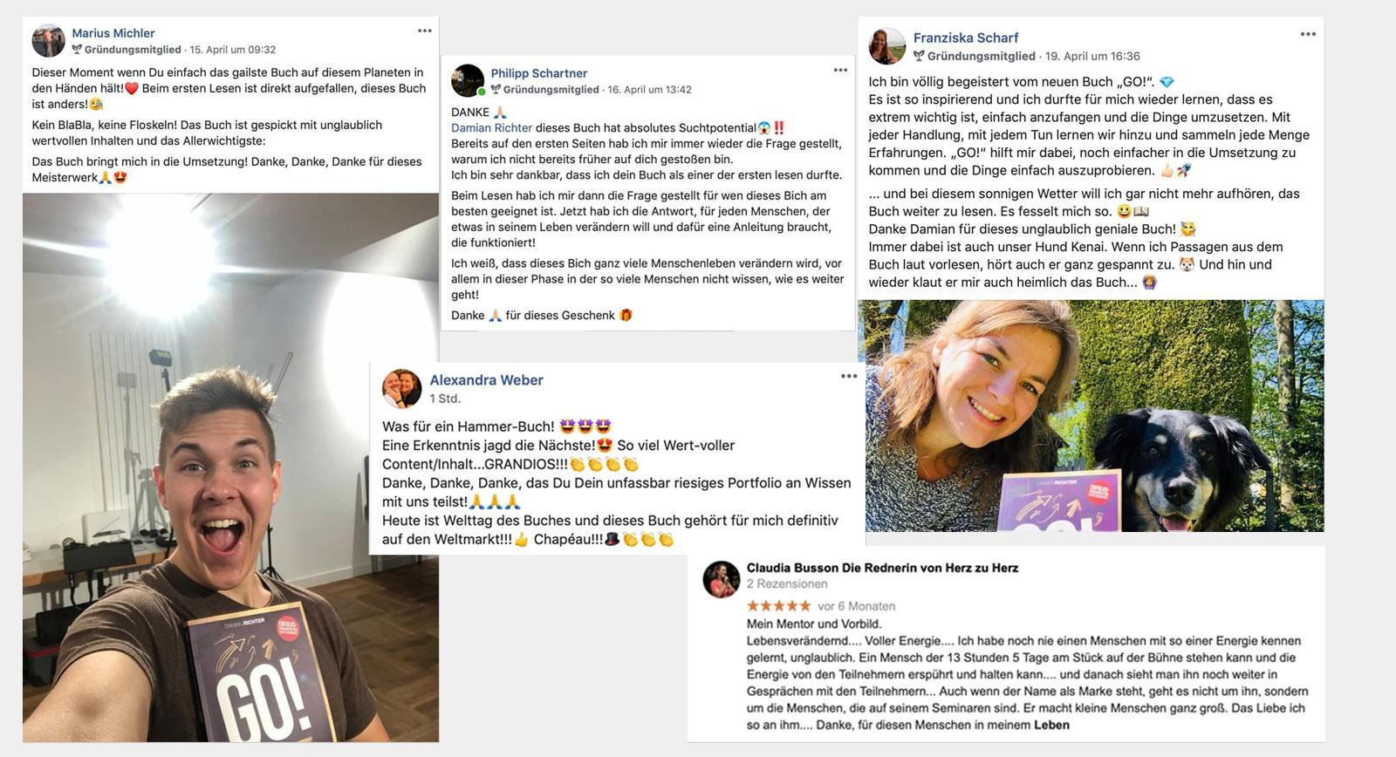Open Alexandra Weber's profile name link
Screen dimensions: 1396x757
[486, 380]
